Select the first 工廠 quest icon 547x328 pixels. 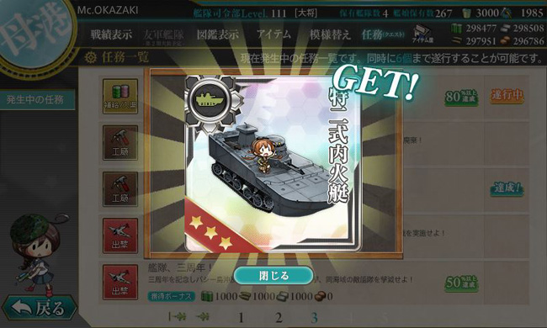(x=120, y=143)
